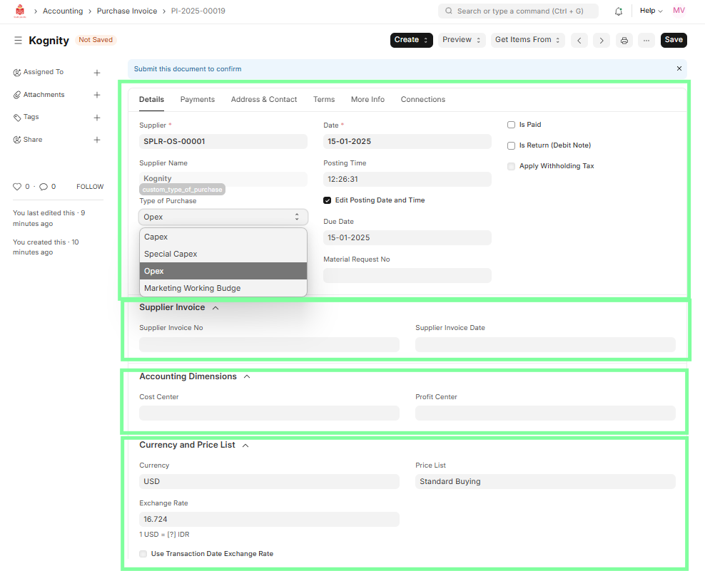Collapse the Supplier Invoice section
The height and width of the screenshot is (571, 705).
[215, 308]
